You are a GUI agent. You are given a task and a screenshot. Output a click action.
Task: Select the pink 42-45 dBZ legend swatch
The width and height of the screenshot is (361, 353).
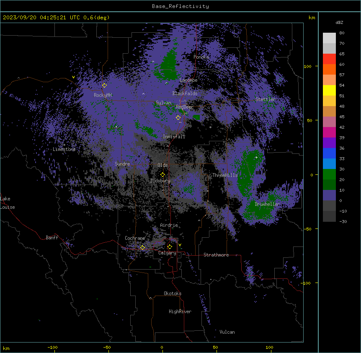[x=329, y=122]
